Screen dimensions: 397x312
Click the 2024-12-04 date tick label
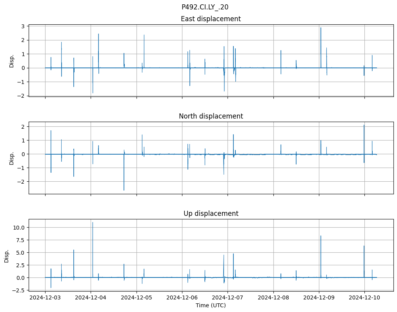pos(91,297)
